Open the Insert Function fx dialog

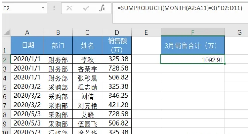pos(102,8)
